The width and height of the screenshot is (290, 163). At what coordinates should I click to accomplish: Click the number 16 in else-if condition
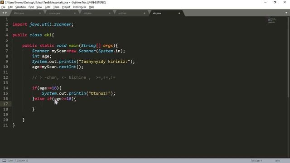(x=68, y=99)
